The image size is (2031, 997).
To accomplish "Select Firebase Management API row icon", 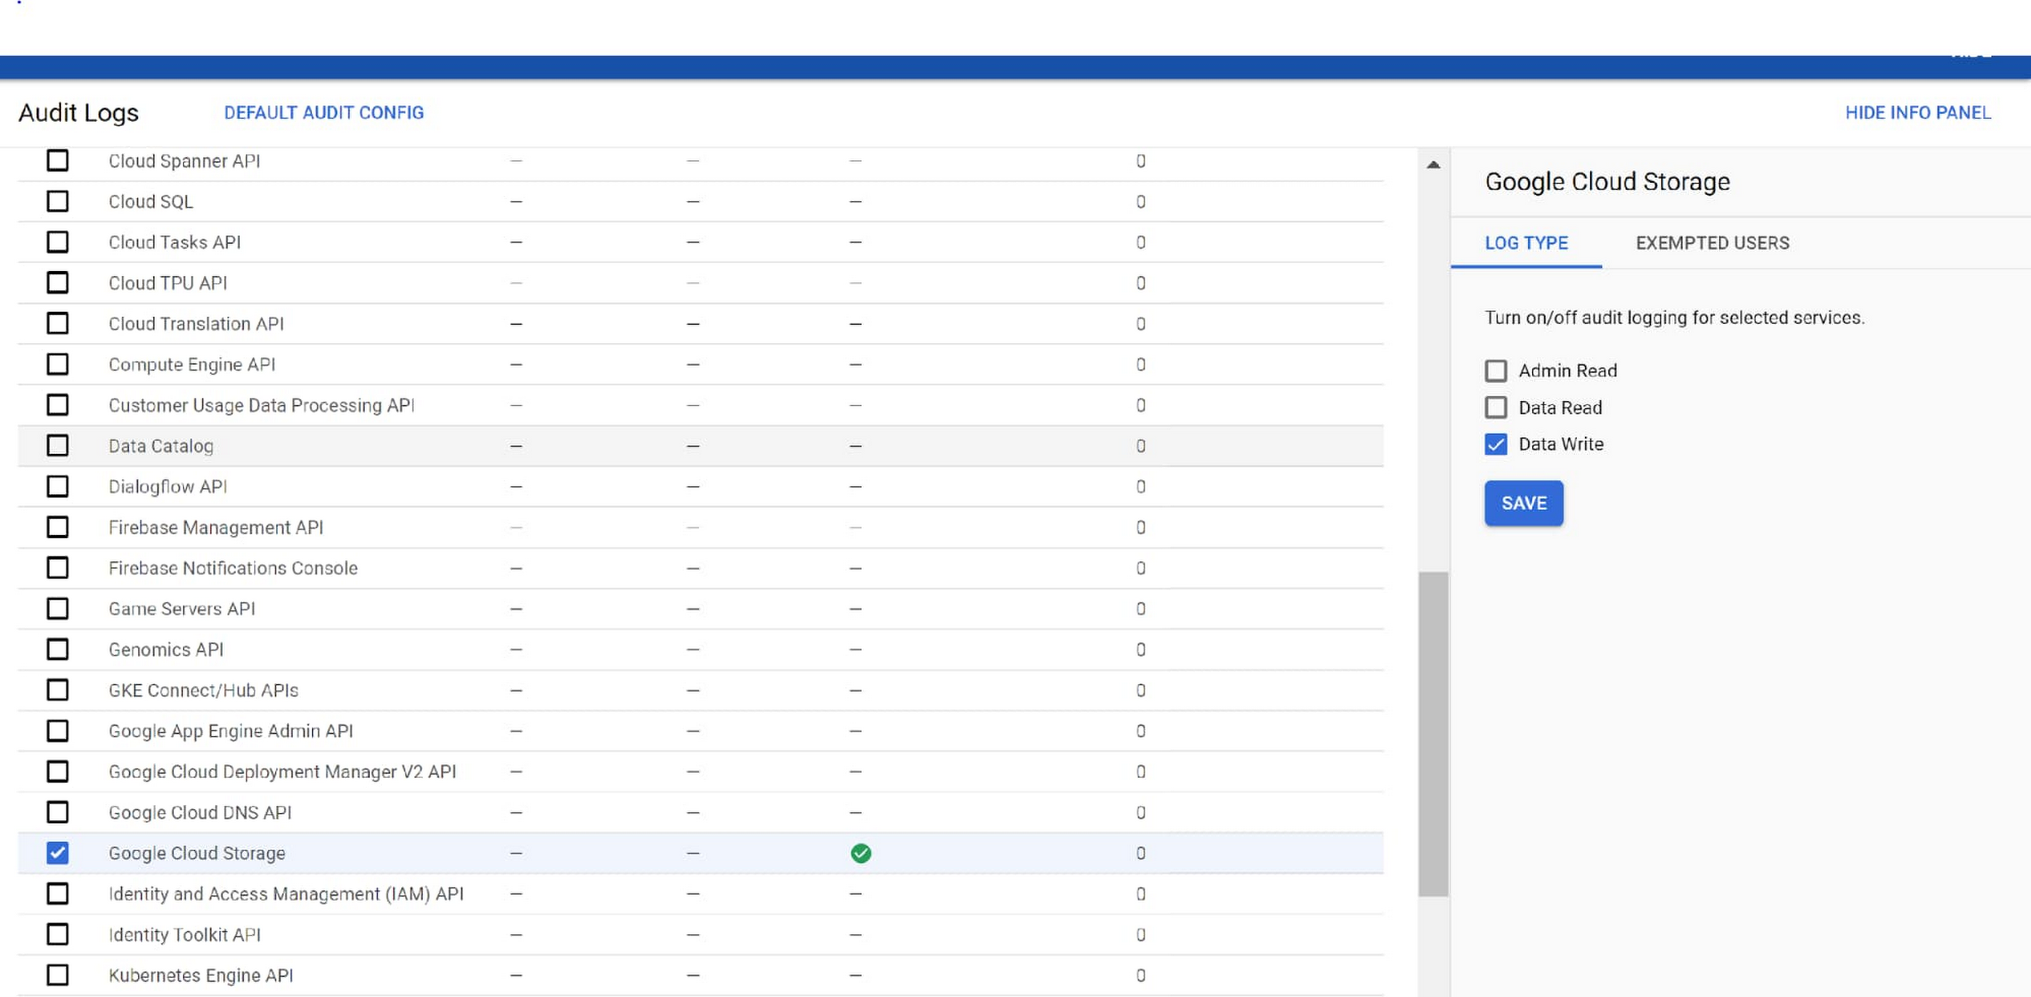I will pyautogui.click(x=58, y=527).
